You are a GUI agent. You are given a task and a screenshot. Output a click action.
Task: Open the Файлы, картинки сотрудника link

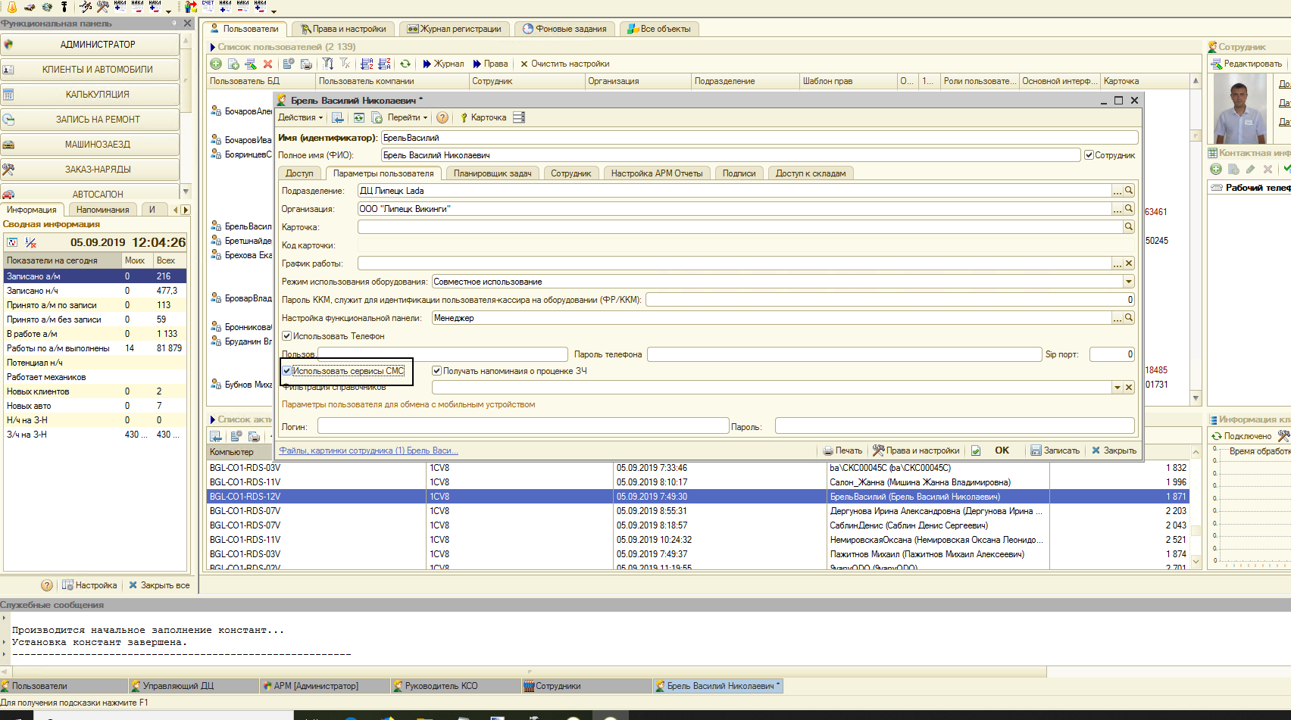[x=368, y=450]
